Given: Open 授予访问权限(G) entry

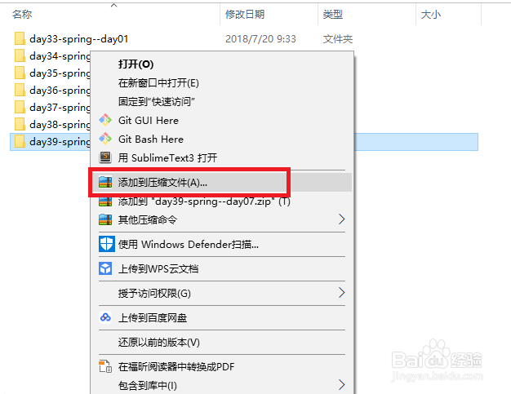Looking at the screenshot, I should coord(154,293).
